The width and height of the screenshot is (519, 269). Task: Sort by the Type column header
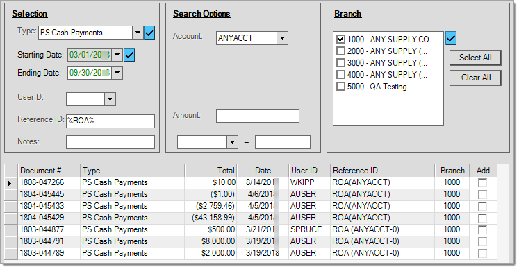(x=133, y=171)
